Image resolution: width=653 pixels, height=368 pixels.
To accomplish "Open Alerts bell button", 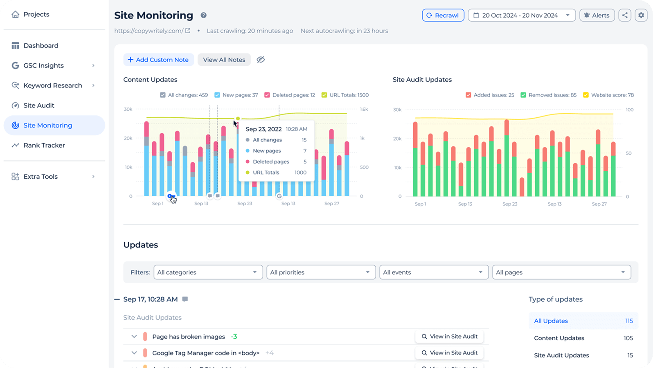I will pos(597,15).
